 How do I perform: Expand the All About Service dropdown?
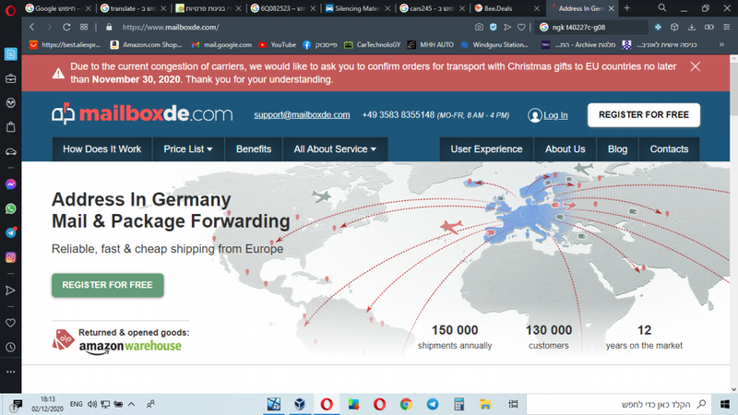(335, 149)
